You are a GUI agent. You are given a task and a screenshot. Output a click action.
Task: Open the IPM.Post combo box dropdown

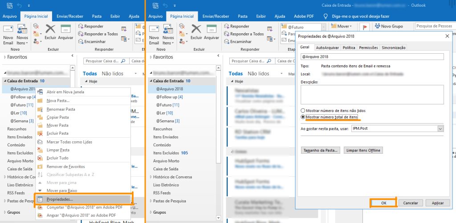[440, 128]
